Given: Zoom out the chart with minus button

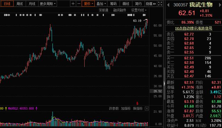Looking at the screenshot, I should (x=79, y=4).
